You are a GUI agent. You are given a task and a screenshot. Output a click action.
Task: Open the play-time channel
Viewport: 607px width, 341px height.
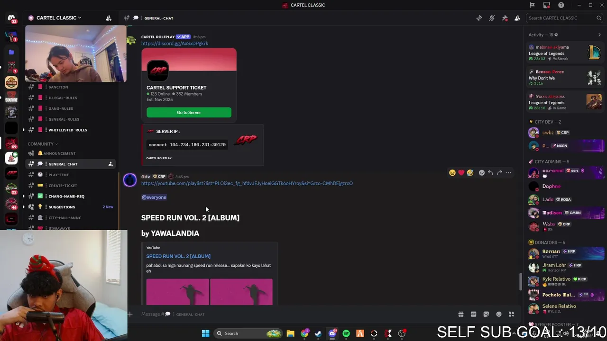click(x=58, y=175)
